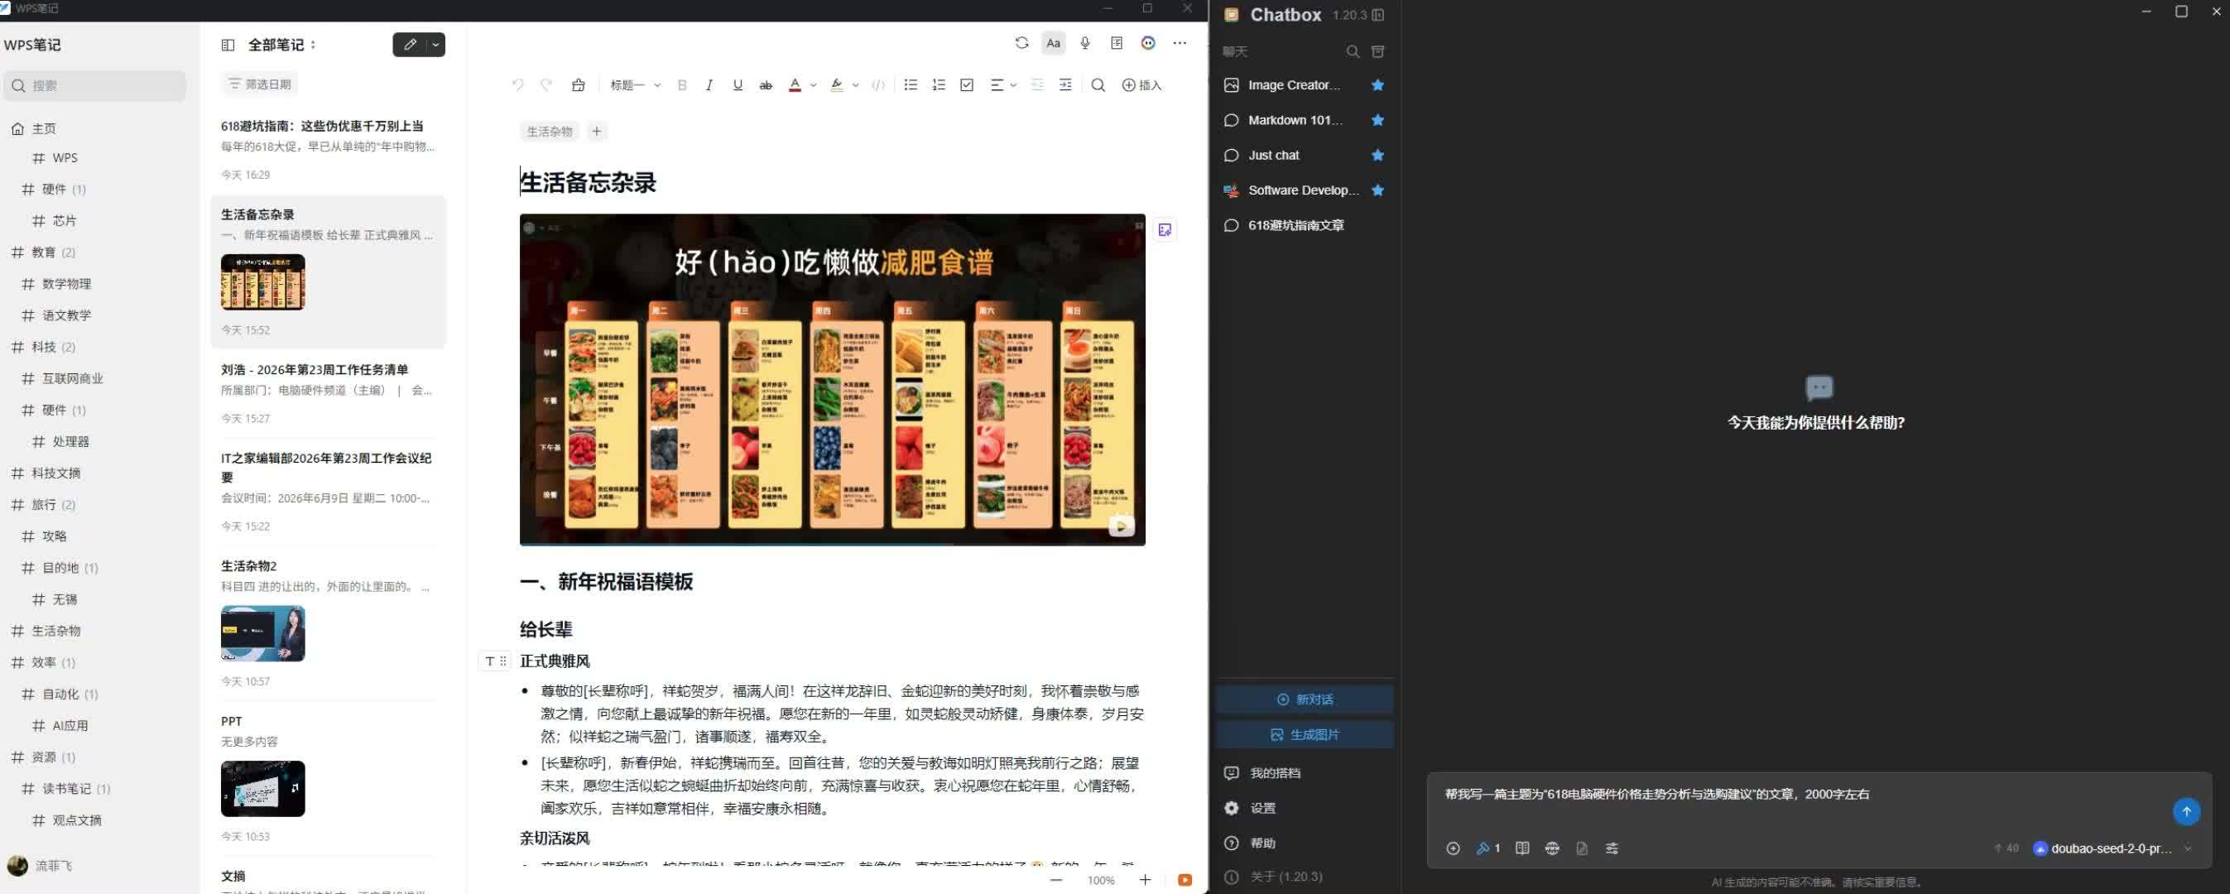Click the 插入 insert button
Image resolution: width=2230 pixels, height=894 pixels.
point(1141,84)
